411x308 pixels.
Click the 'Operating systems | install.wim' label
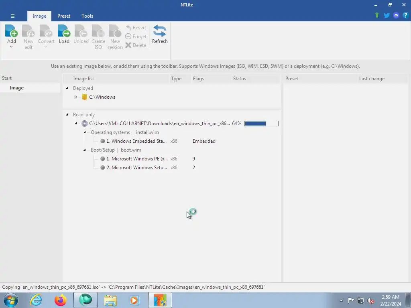pyautogui.click(x=125, y=132)
